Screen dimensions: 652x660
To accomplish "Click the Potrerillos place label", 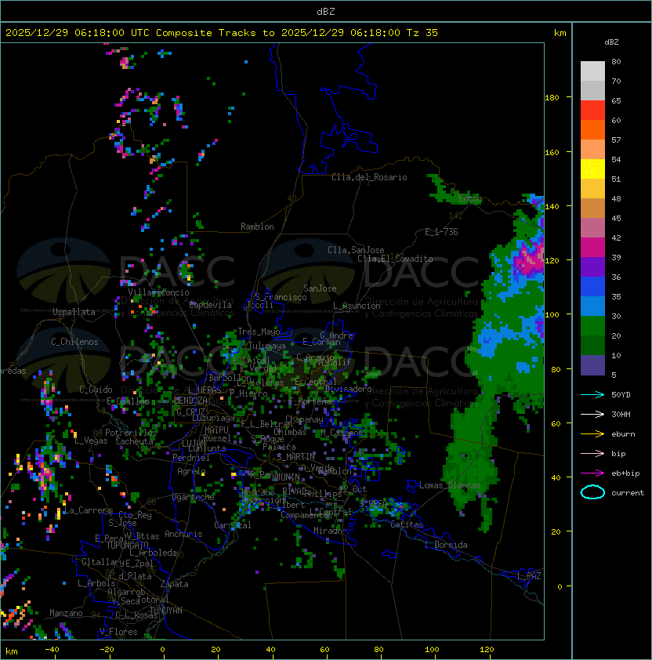I will coord(131,433).
